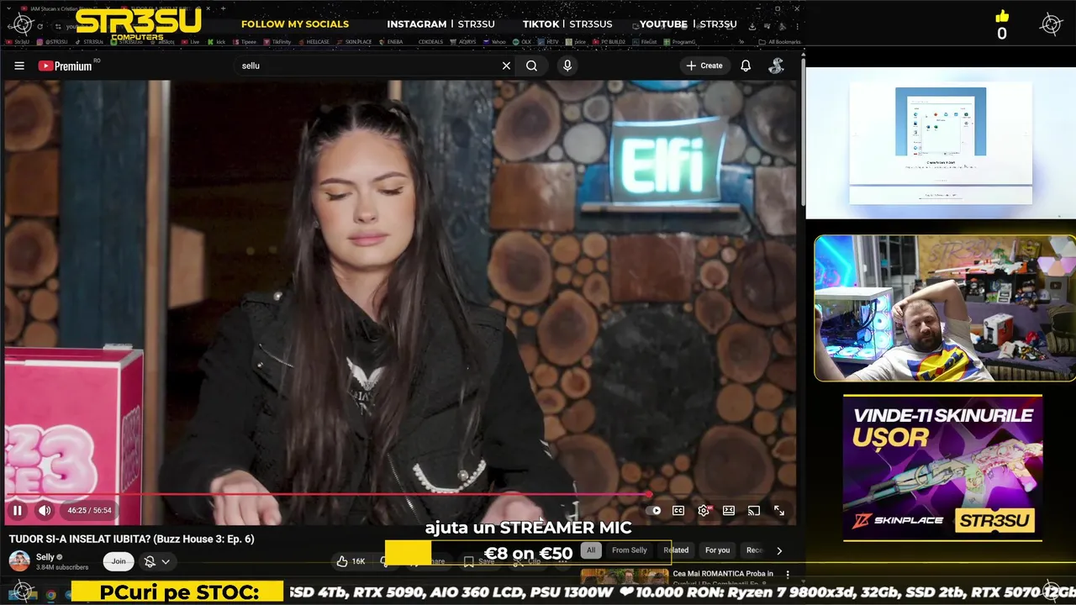Cast video with Play on TV icon
This screenshot has height=605, width=1076.
coord(754,510)
